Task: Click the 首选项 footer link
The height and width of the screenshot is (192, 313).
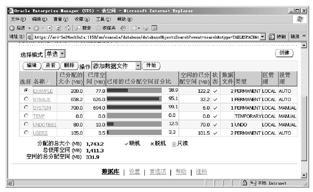Action: (158, 172)
